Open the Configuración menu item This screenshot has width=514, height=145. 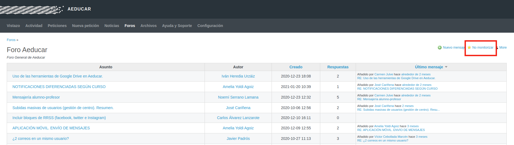210,26
